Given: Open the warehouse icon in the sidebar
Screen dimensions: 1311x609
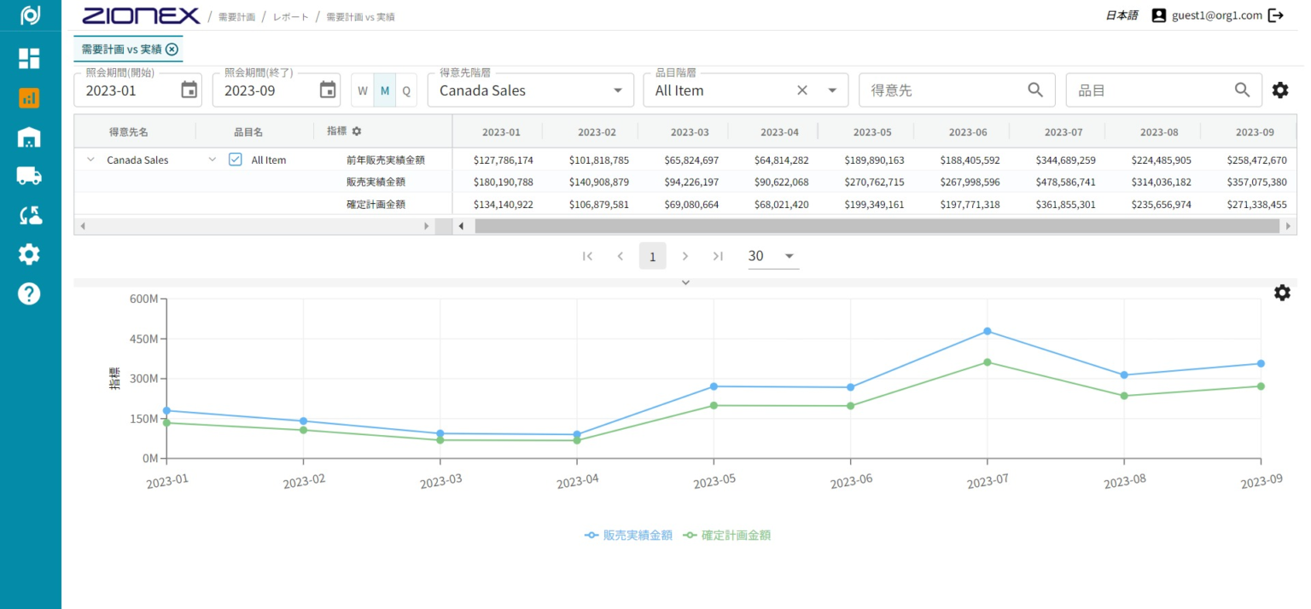Looking at the screenshot, I should (x=29, y=136).
